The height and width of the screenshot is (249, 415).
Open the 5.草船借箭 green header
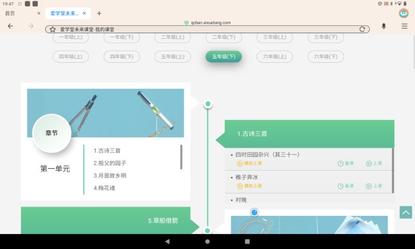coord(106,220)
